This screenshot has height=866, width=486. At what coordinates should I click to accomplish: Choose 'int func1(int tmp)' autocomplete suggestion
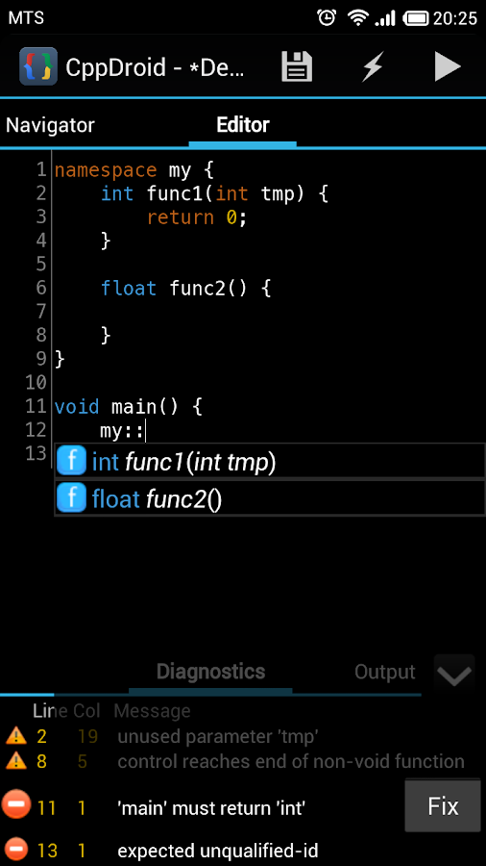270,462
